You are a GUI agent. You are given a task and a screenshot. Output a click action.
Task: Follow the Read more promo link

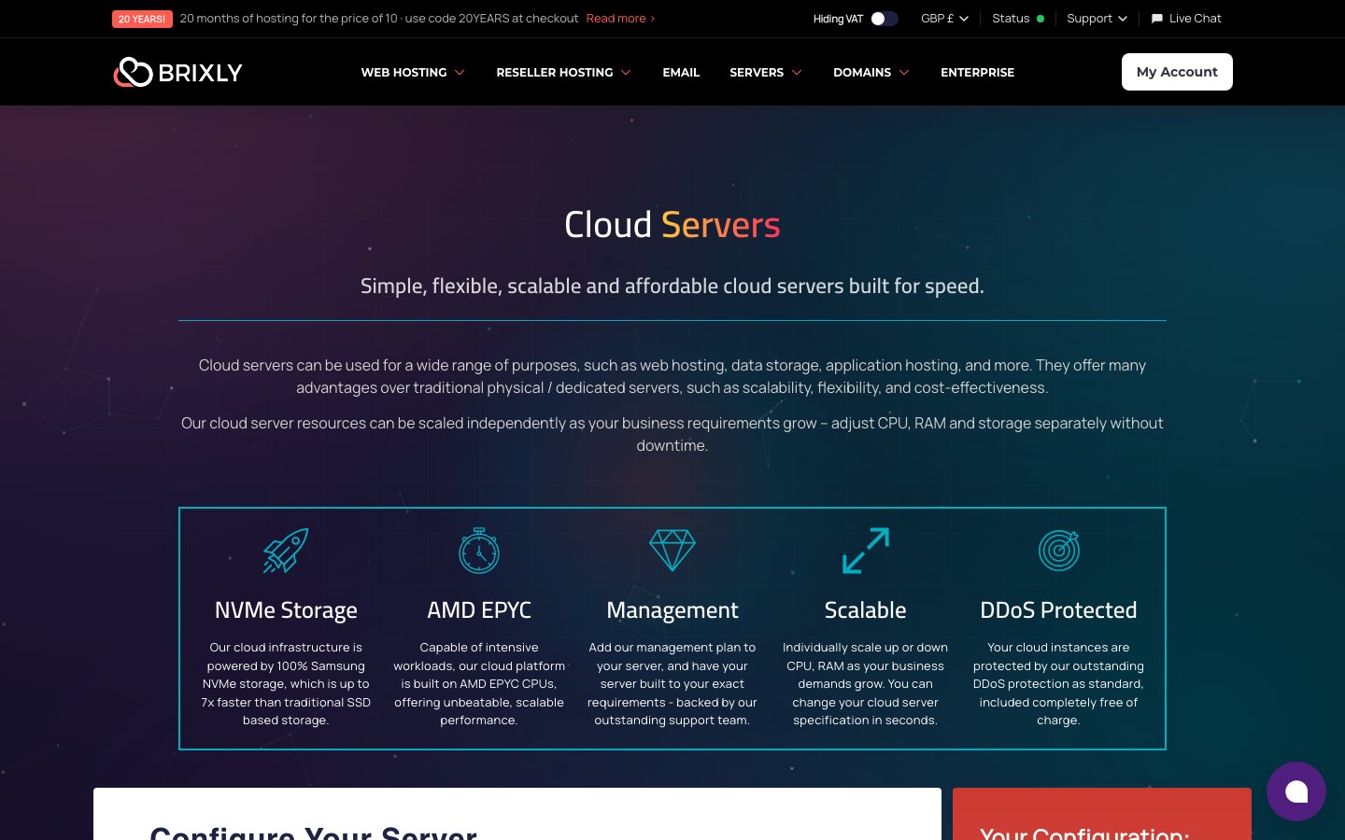click(620, 19)
